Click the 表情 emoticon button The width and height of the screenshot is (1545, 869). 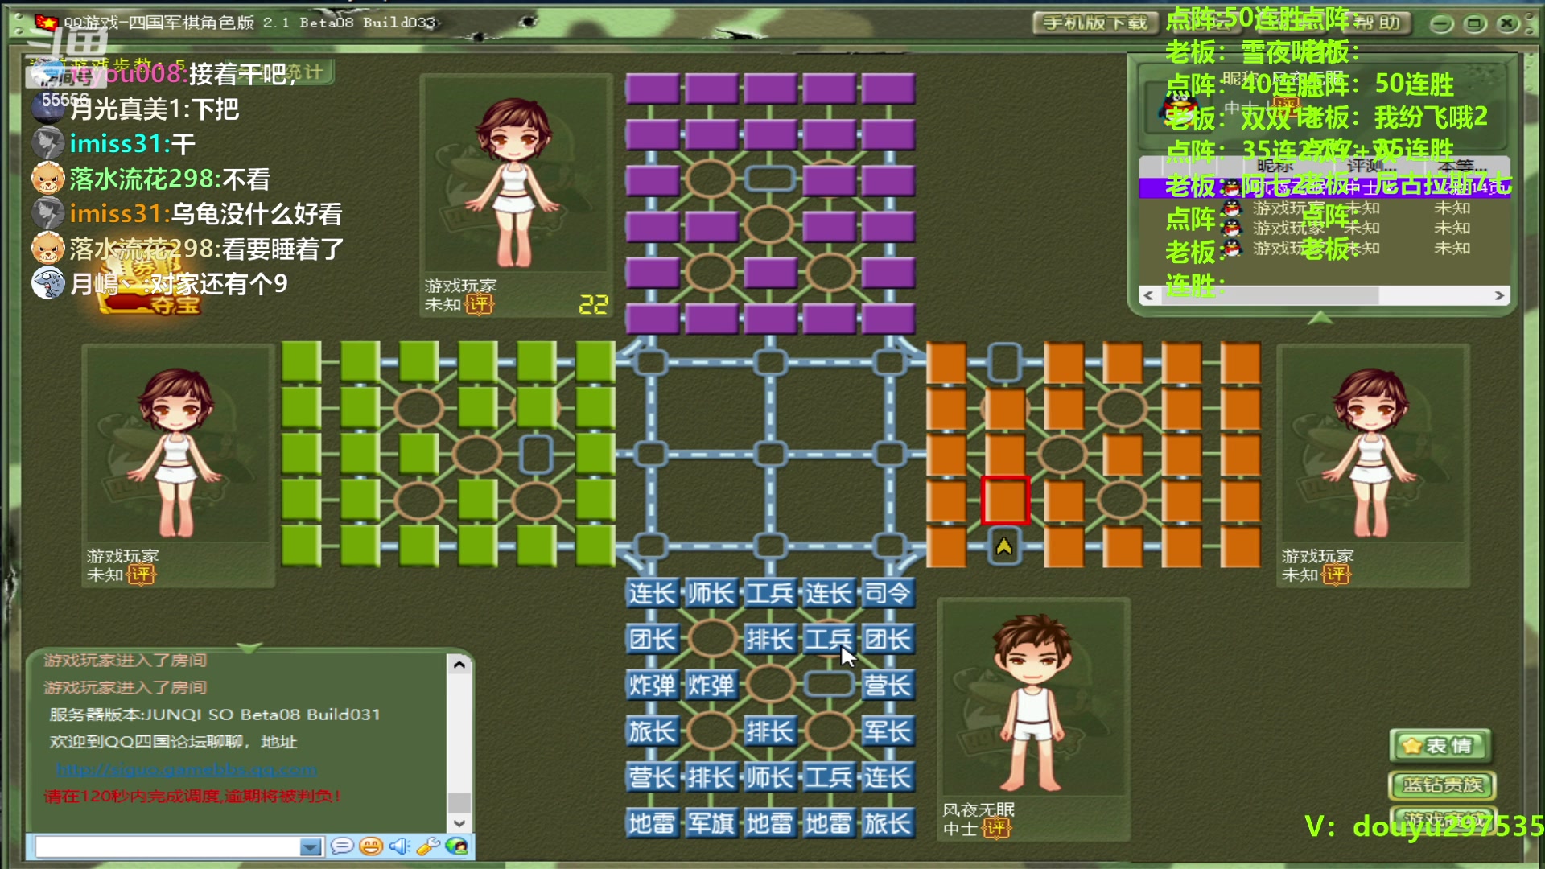click(x=1440, y=746)
